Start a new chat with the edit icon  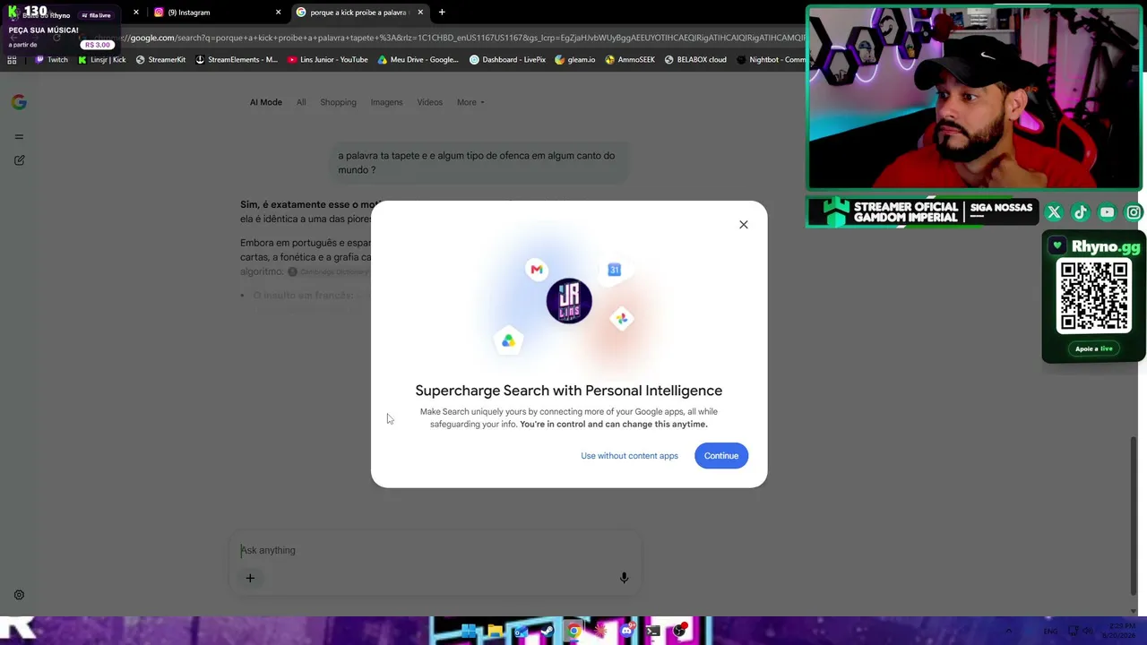19,160
